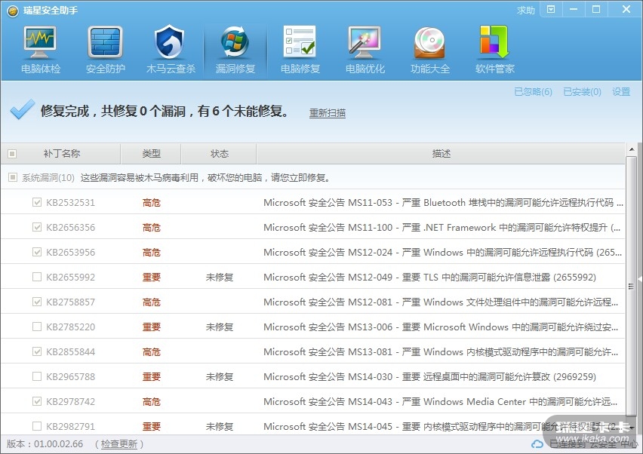
Task: Toggle the 系统漏洞(10) group checkbox
Action: click(x=13, y=177)
